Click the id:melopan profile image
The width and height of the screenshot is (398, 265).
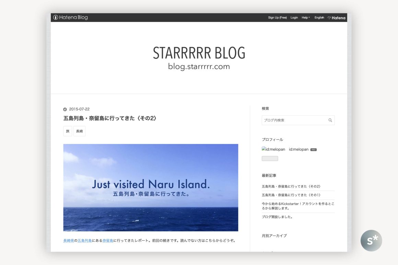(x=273, y=149)
